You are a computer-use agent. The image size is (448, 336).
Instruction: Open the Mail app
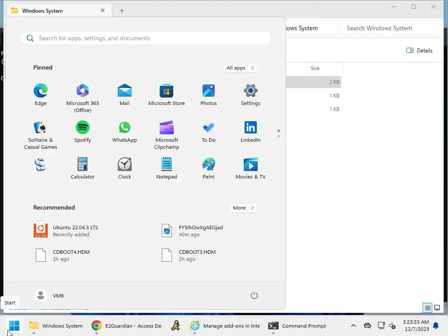pos(125,95)
